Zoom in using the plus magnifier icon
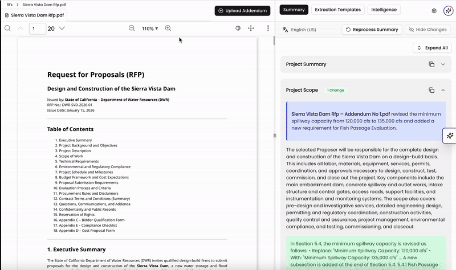The image size is (456, 270). coord(168,28)
